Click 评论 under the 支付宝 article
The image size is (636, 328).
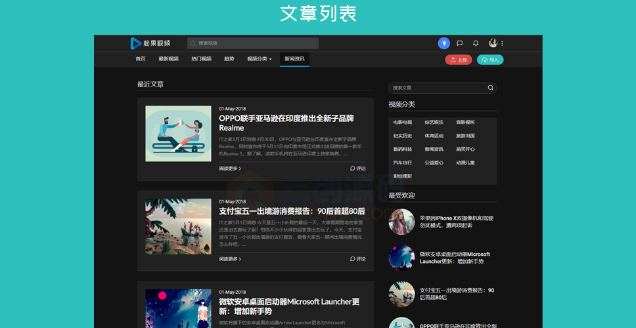coord(357,259)
